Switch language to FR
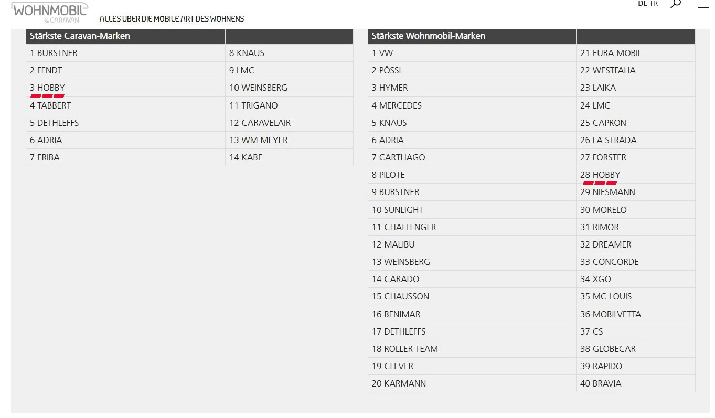 654,4
